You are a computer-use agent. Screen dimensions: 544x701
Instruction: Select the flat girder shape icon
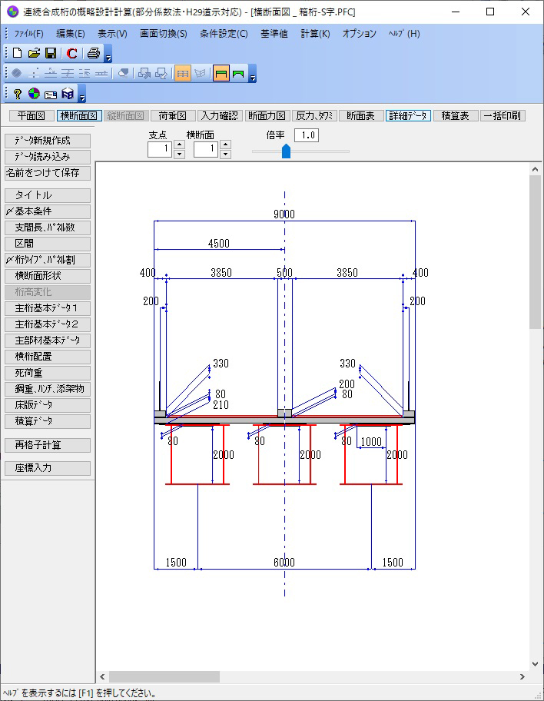[x=221, y=73]
